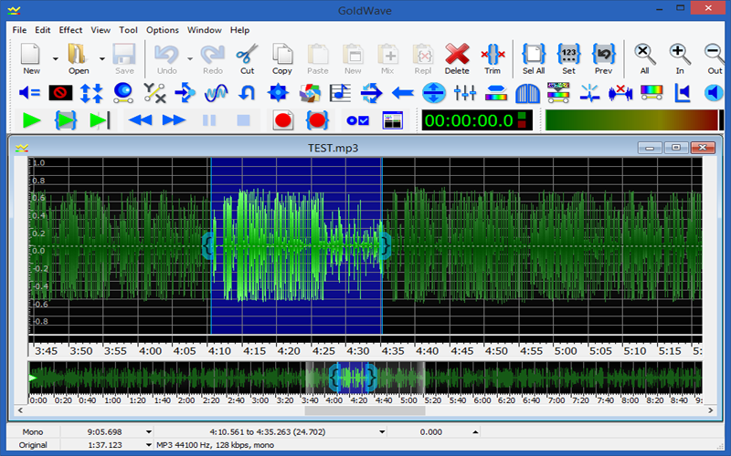Click the rainbow spectrum filter icon
Image resolution: width=731 pixels, height=456 pixels.
652,93
